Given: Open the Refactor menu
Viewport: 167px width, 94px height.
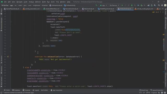Looking at the screenshot, I should (38, 2).
